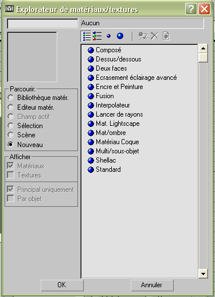This screenshot has width=215, height=297.
Task: Select the Nouveau radio button
Action: [10, 145]
